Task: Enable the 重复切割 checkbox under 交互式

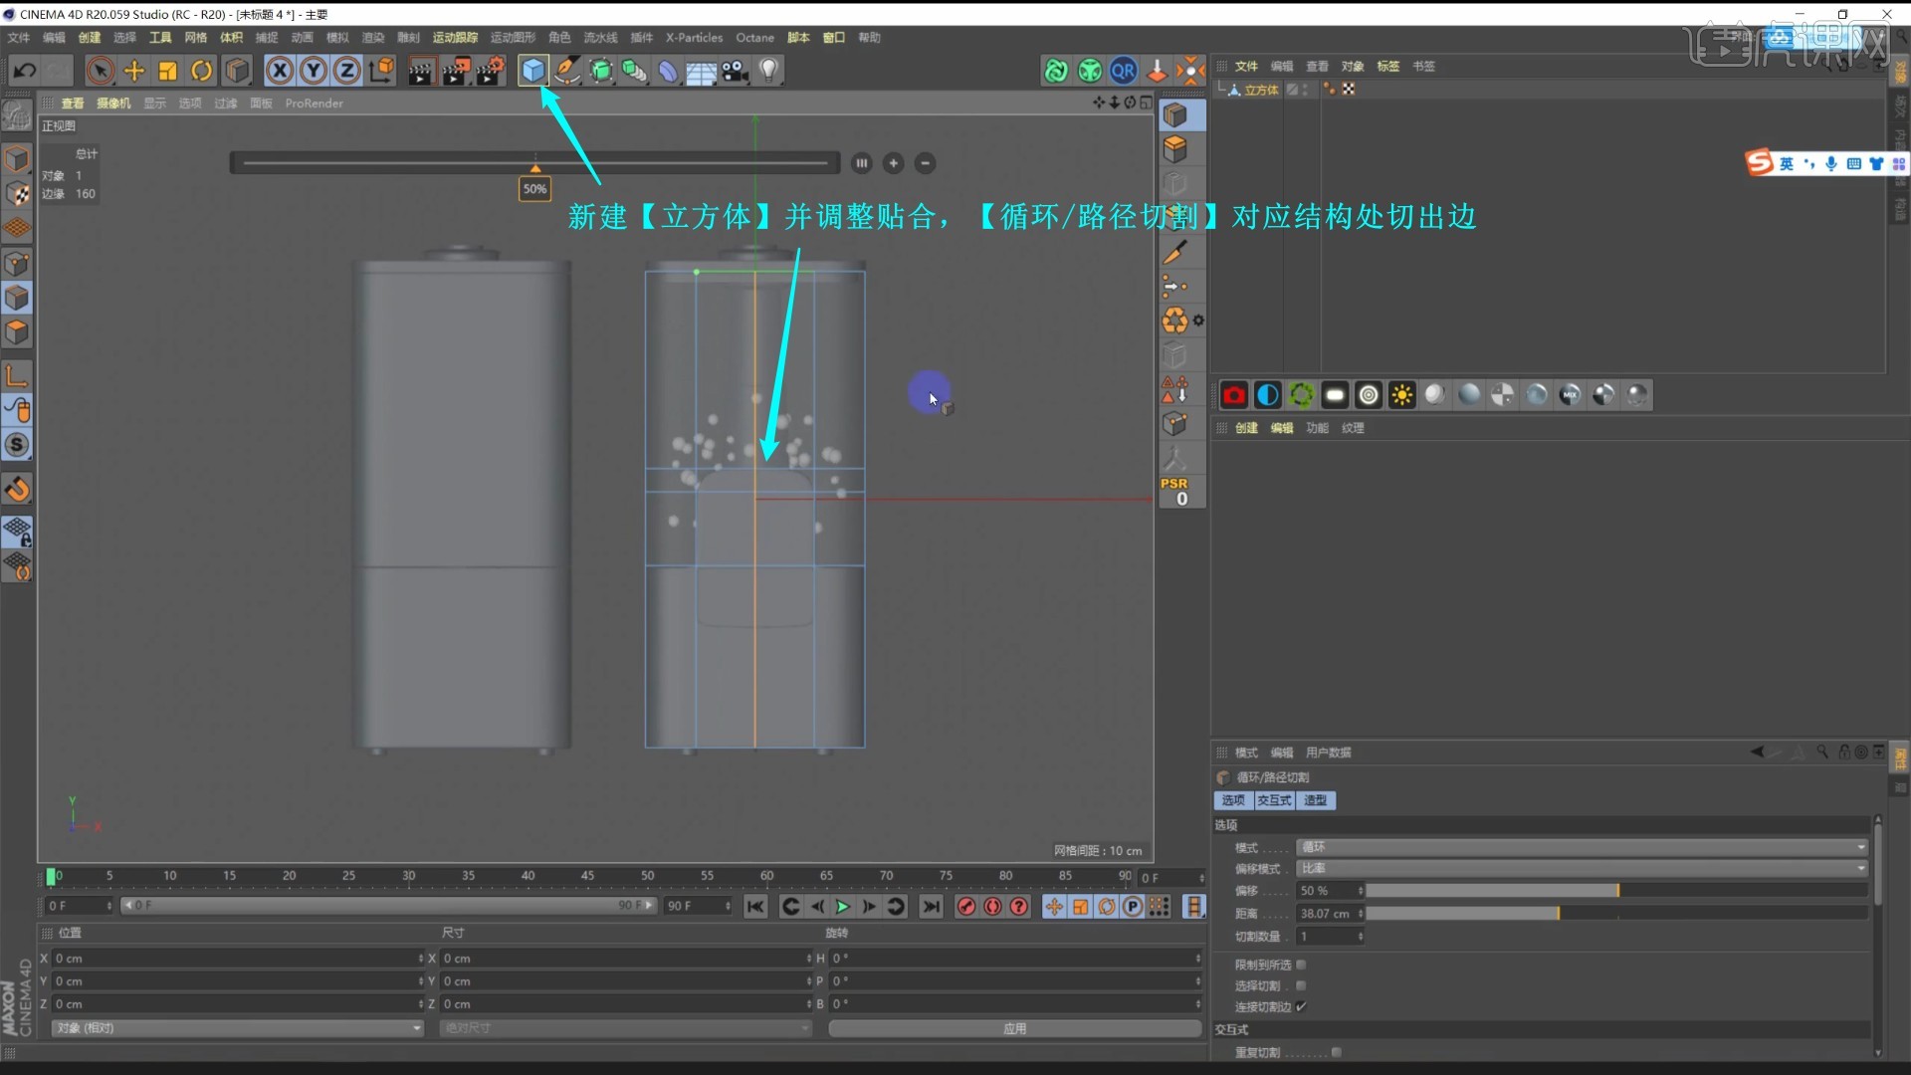Action: tap(1337, 1051)
